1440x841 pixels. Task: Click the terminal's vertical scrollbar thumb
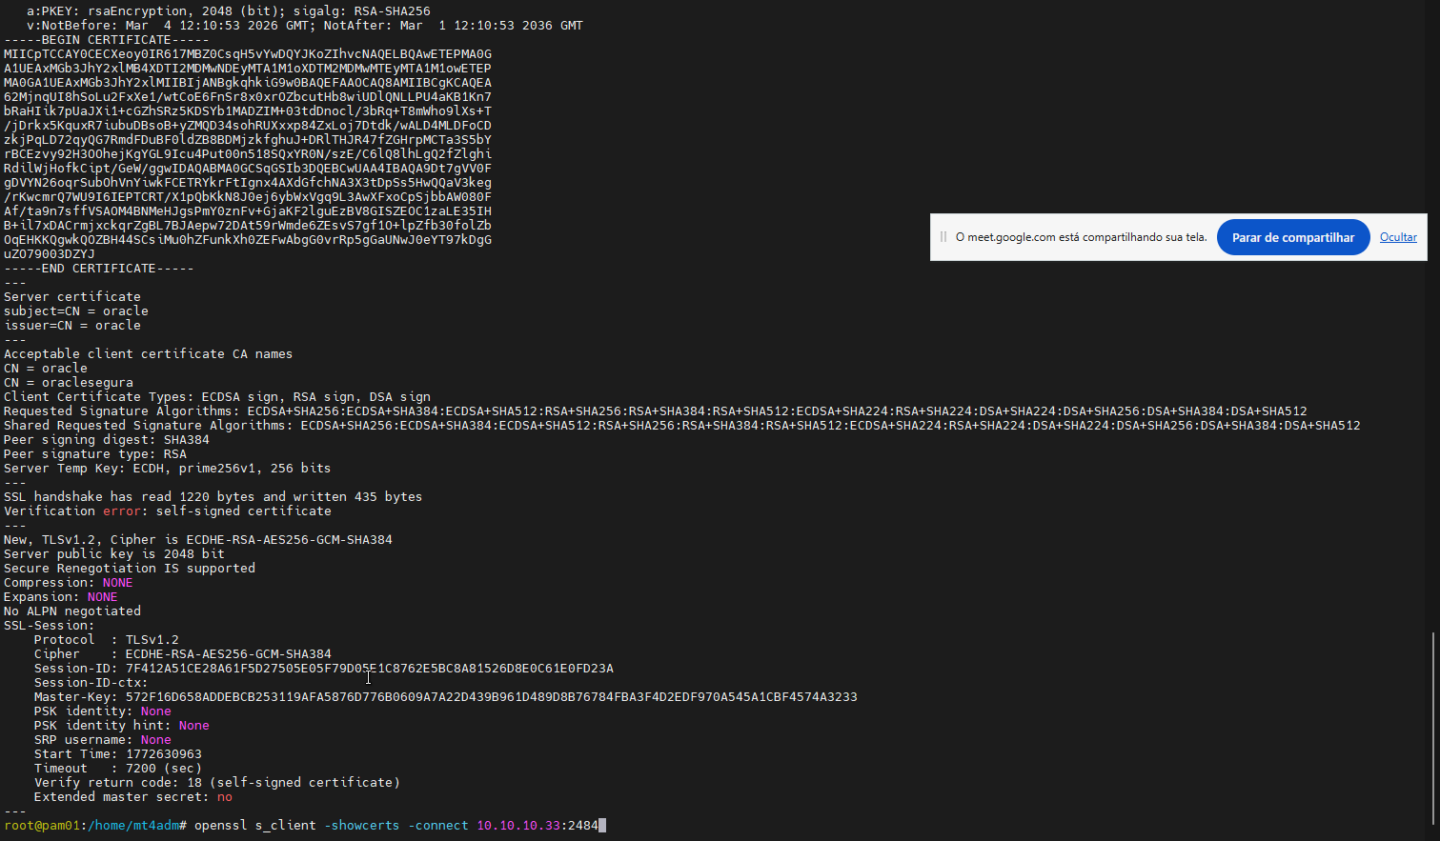(1432, 729)
